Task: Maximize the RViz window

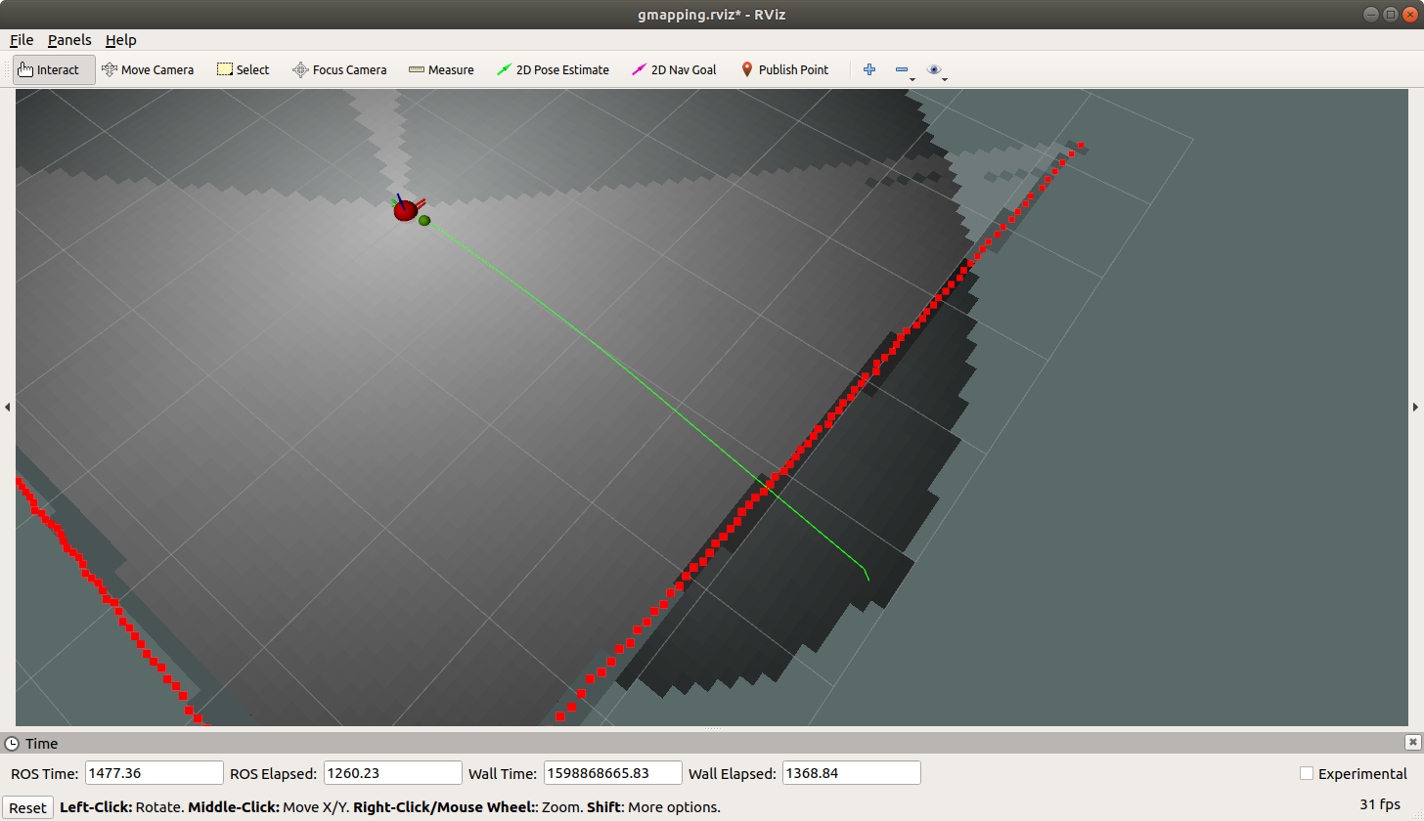Action: coord(1390,13)
